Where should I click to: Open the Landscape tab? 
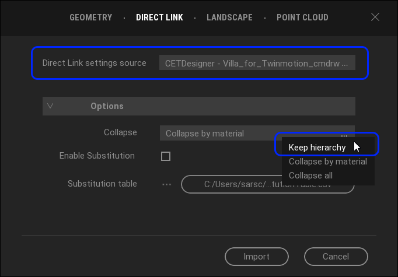(x=229, y=17)
